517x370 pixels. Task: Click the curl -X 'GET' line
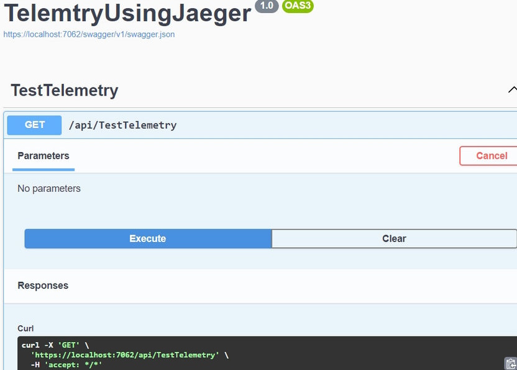click(55, 345)
